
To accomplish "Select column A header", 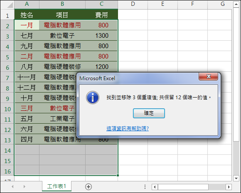I will point(27,4).
